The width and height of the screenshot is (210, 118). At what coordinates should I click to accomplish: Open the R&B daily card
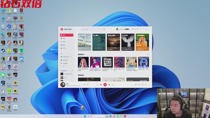128,42
